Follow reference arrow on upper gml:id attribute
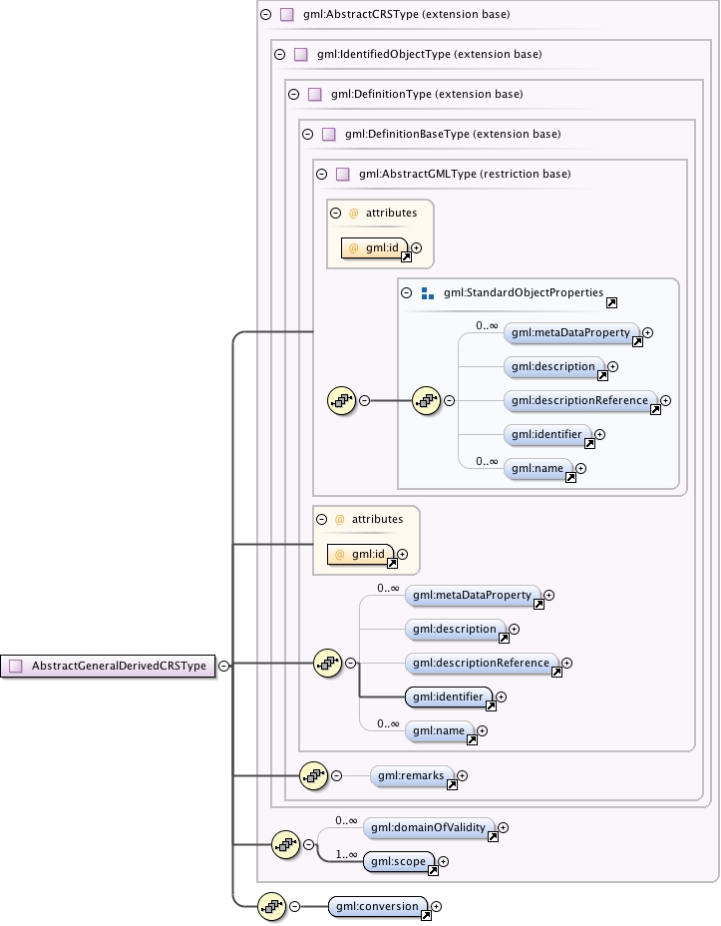 [407, 256]
